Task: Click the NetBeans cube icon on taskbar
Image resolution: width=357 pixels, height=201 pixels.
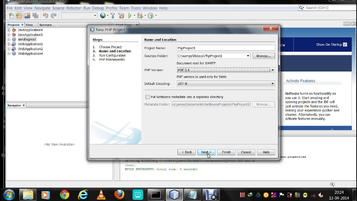Action: point(174,195)
